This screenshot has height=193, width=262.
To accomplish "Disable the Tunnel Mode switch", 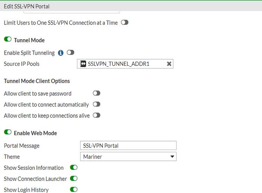I will 8,39.
